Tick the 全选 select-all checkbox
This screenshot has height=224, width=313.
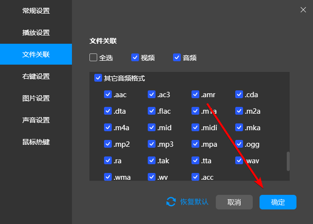[93, 57]
